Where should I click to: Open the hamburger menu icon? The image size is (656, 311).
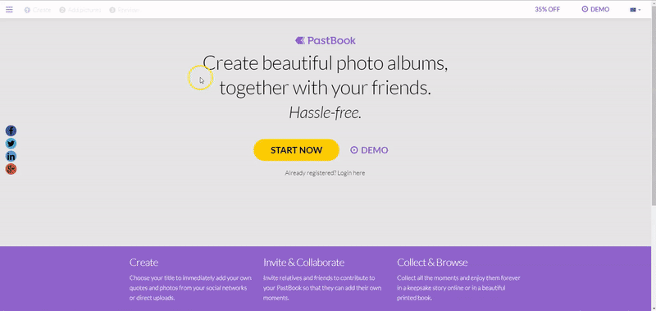click(x=9, y=9)
